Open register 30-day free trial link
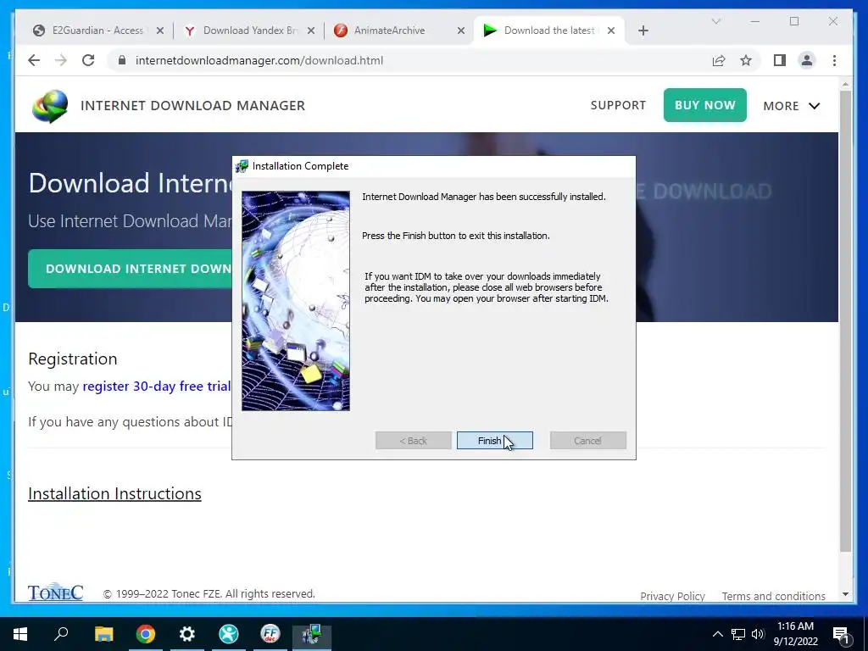The height and width of the screenshot is (651, 868). coord(157,386)
